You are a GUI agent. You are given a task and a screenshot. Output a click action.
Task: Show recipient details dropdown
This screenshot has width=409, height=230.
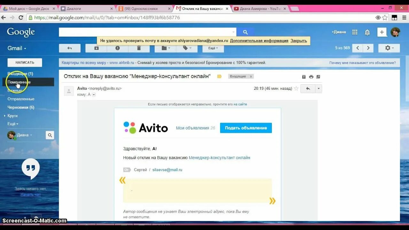click(94, 95)
